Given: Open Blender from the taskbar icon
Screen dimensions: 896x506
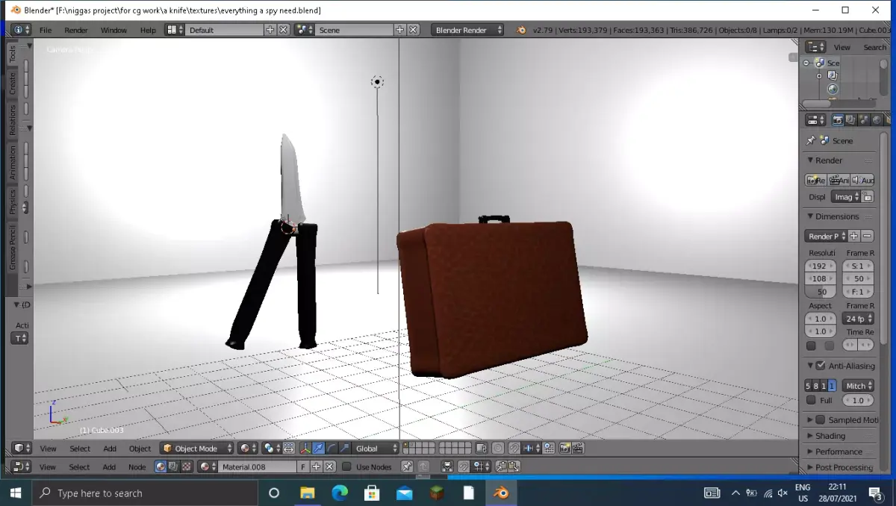Looking at the screenshot, I should click(500, 493).
